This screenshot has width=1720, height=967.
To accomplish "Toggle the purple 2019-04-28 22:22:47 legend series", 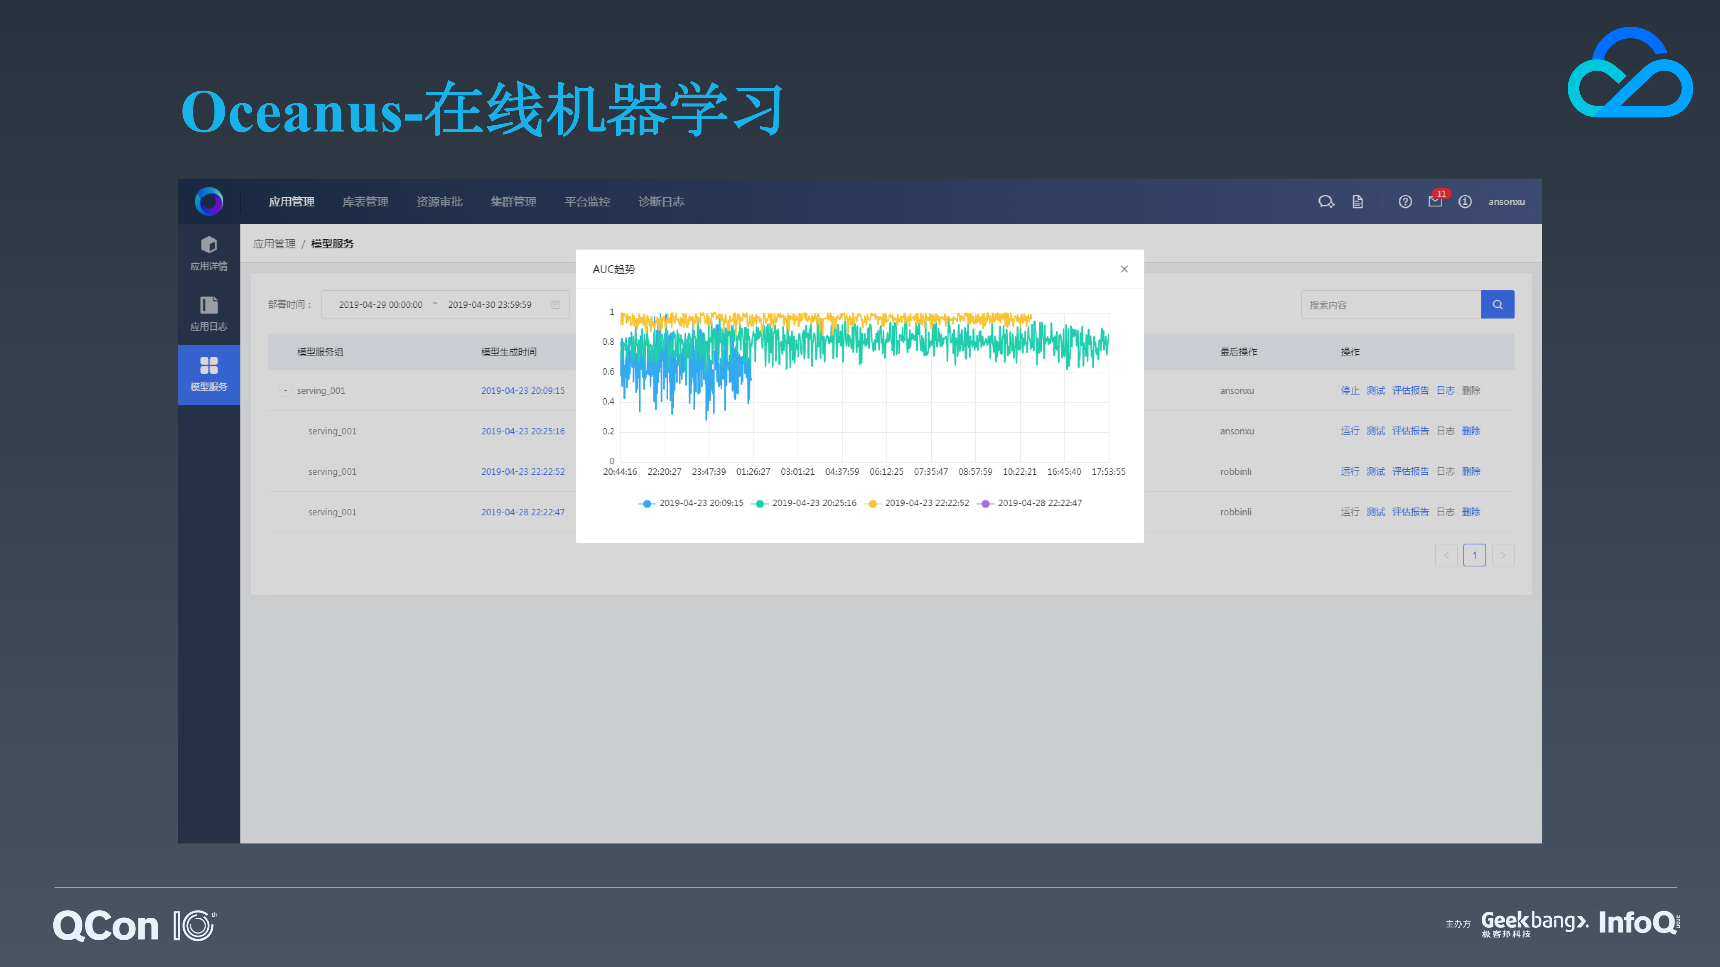I will [x=1029, y=503].
